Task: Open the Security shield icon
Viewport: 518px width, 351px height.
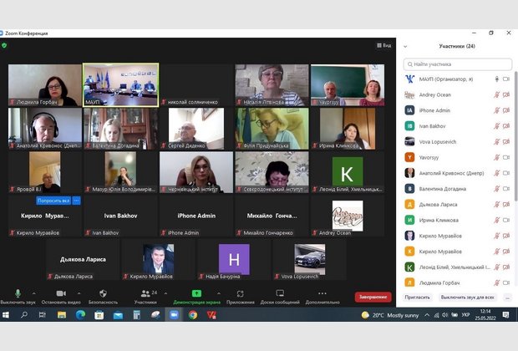Action: (x=103, y=292)
